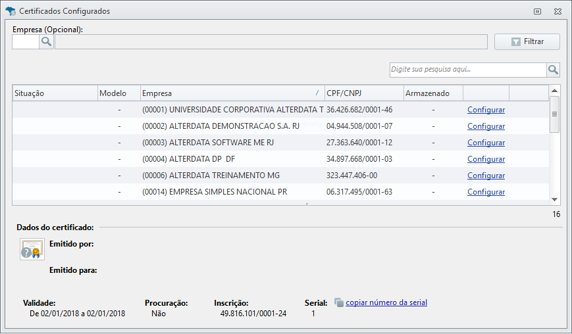
Task: Click the application icon in title bar
Action: click(11, 11)
